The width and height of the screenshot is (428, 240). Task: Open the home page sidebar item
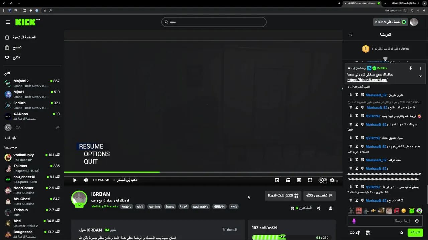pos(20,37)
